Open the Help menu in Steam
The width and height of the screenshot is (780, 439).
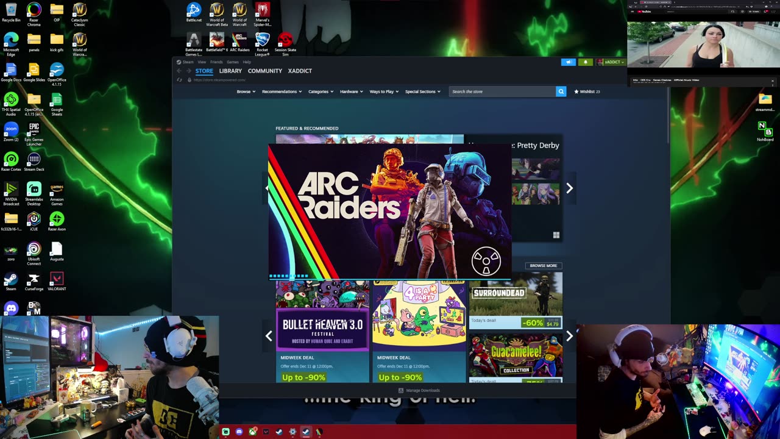pyautogui.click(x=247, y=62)
